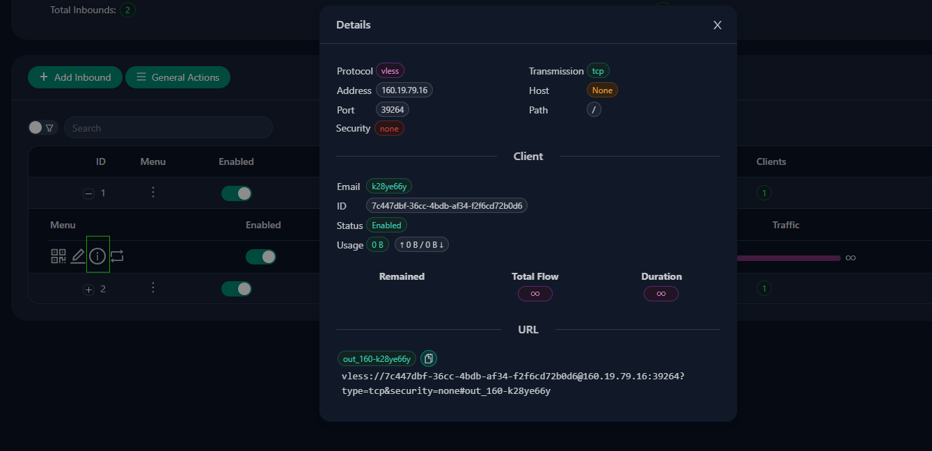Toggle the client's Enabled switch off
This screenshot has height=451, width=932.
(260, 257)
